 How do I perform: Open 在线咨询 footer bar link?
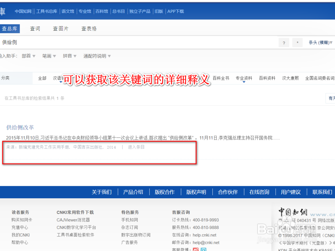click(x=259, y=192)
